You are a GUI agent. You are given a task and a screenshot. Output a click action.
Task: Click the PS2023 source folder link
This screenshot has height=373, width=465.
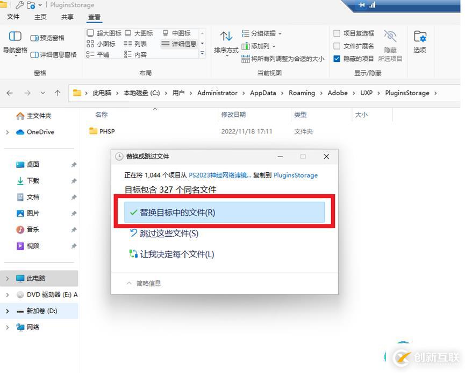pyautogui.click(x=220, y=175)
